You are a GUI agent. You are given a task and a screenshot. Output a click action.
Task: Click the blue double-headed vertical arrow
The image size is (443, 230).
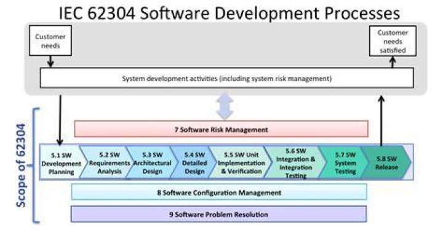pos(225,106)
